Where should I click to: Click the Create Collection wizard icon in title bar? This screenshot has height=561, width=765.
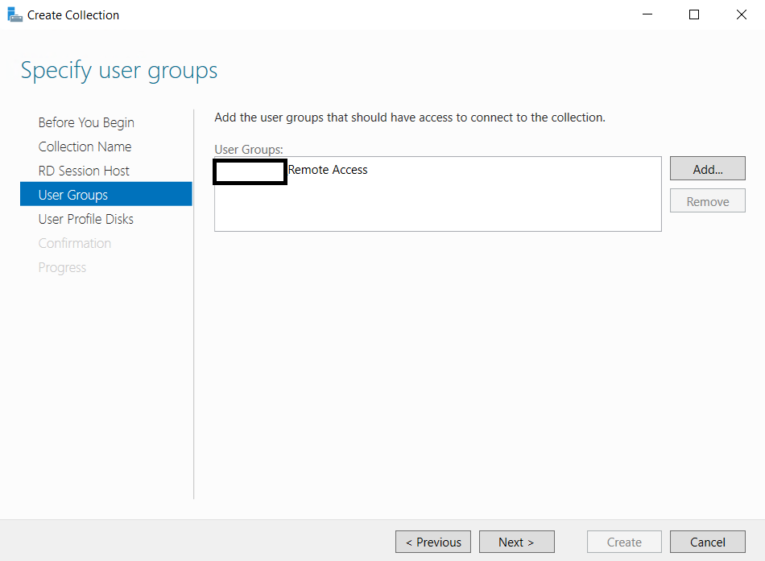click(x=14, y=14)
